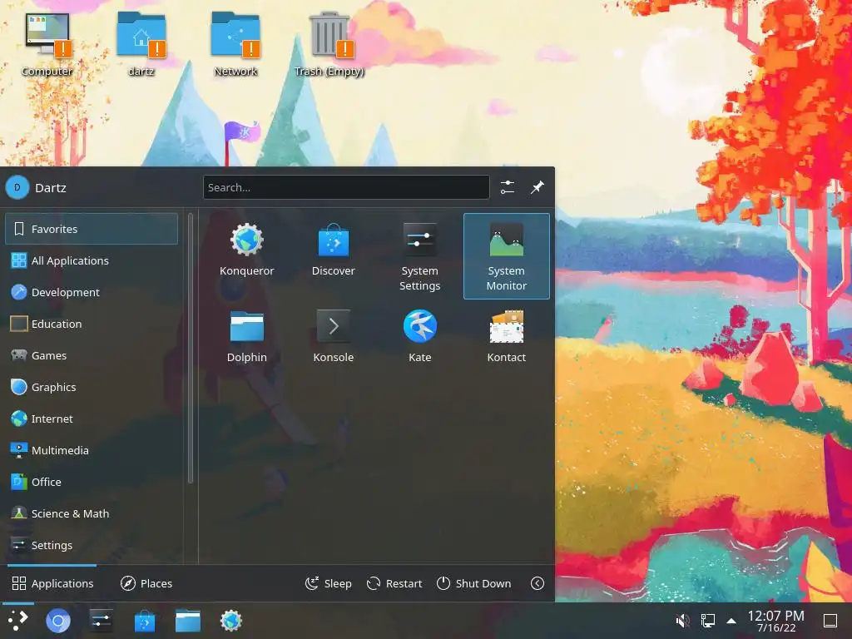This screenshot has height=639, width=852.
Task: Open Discover software center in favorites
Action: click(333, 250)
